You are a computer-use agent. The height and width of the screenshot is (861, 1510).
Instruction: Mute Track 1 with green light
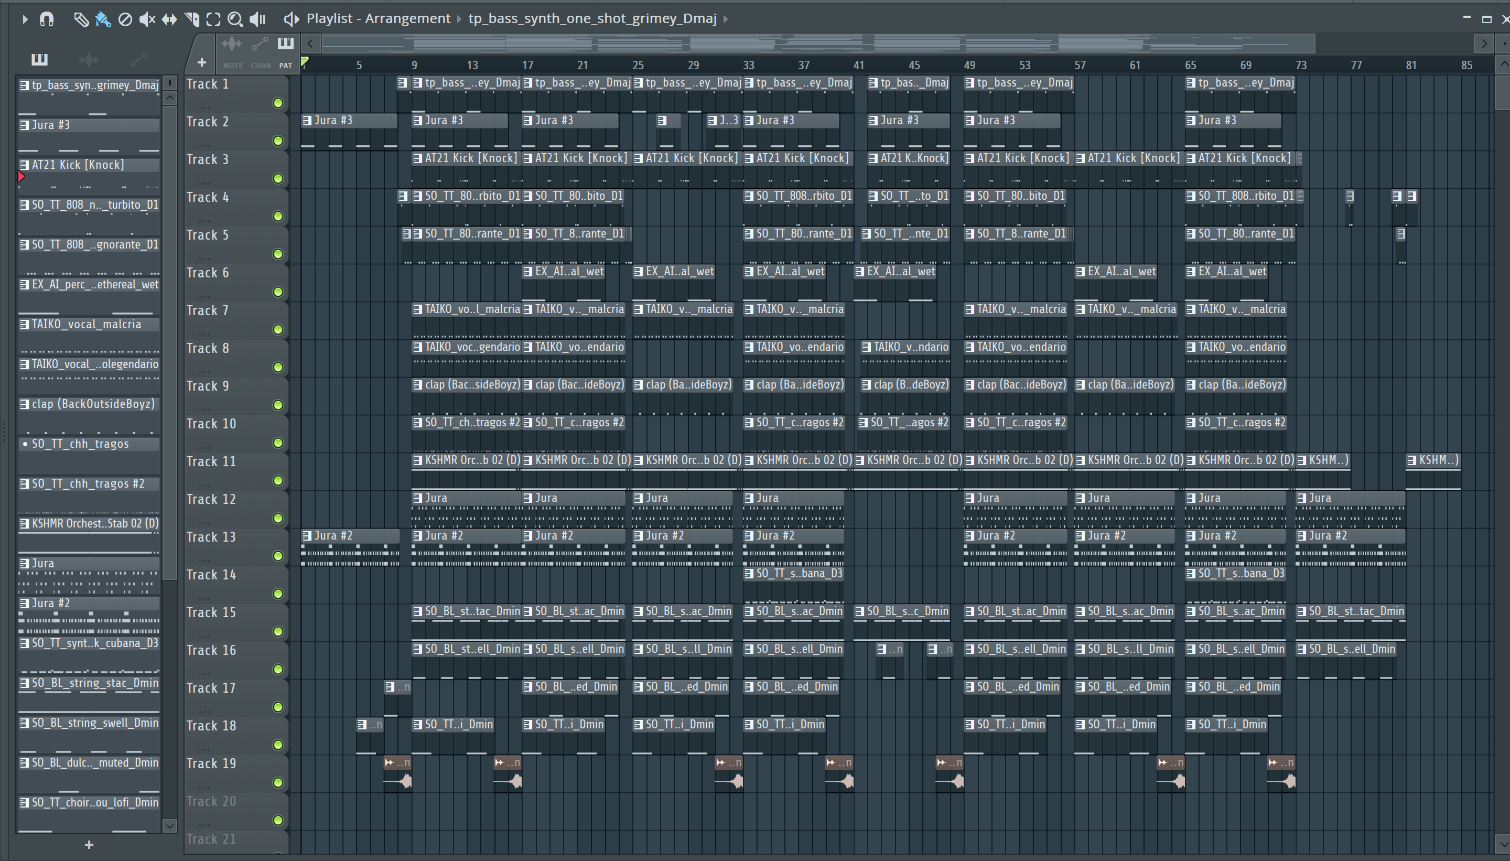click(x=278, y=103)
